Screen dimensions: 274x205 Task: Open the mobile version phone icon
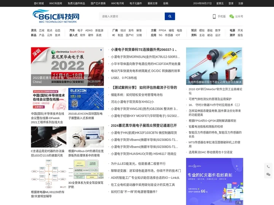(214, 16)
